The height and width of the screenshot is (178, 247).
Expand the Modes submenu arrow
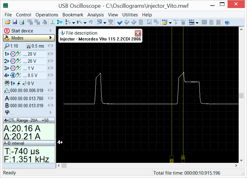click(x=50, y=38)
